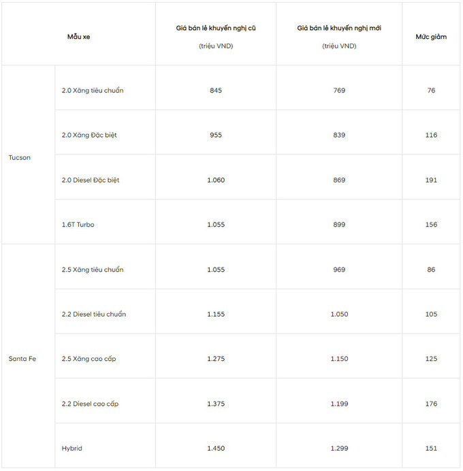Click the discount value 191
The height and width of the screenshot is (471, 463).
click(431, 180)
